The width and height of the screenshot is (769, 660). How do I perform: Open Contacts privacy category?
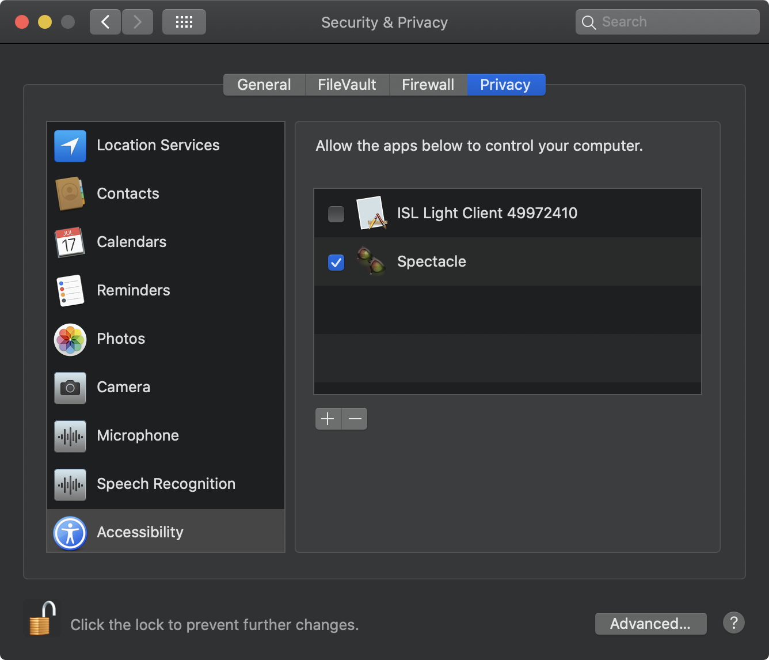(x=128, y=194)
